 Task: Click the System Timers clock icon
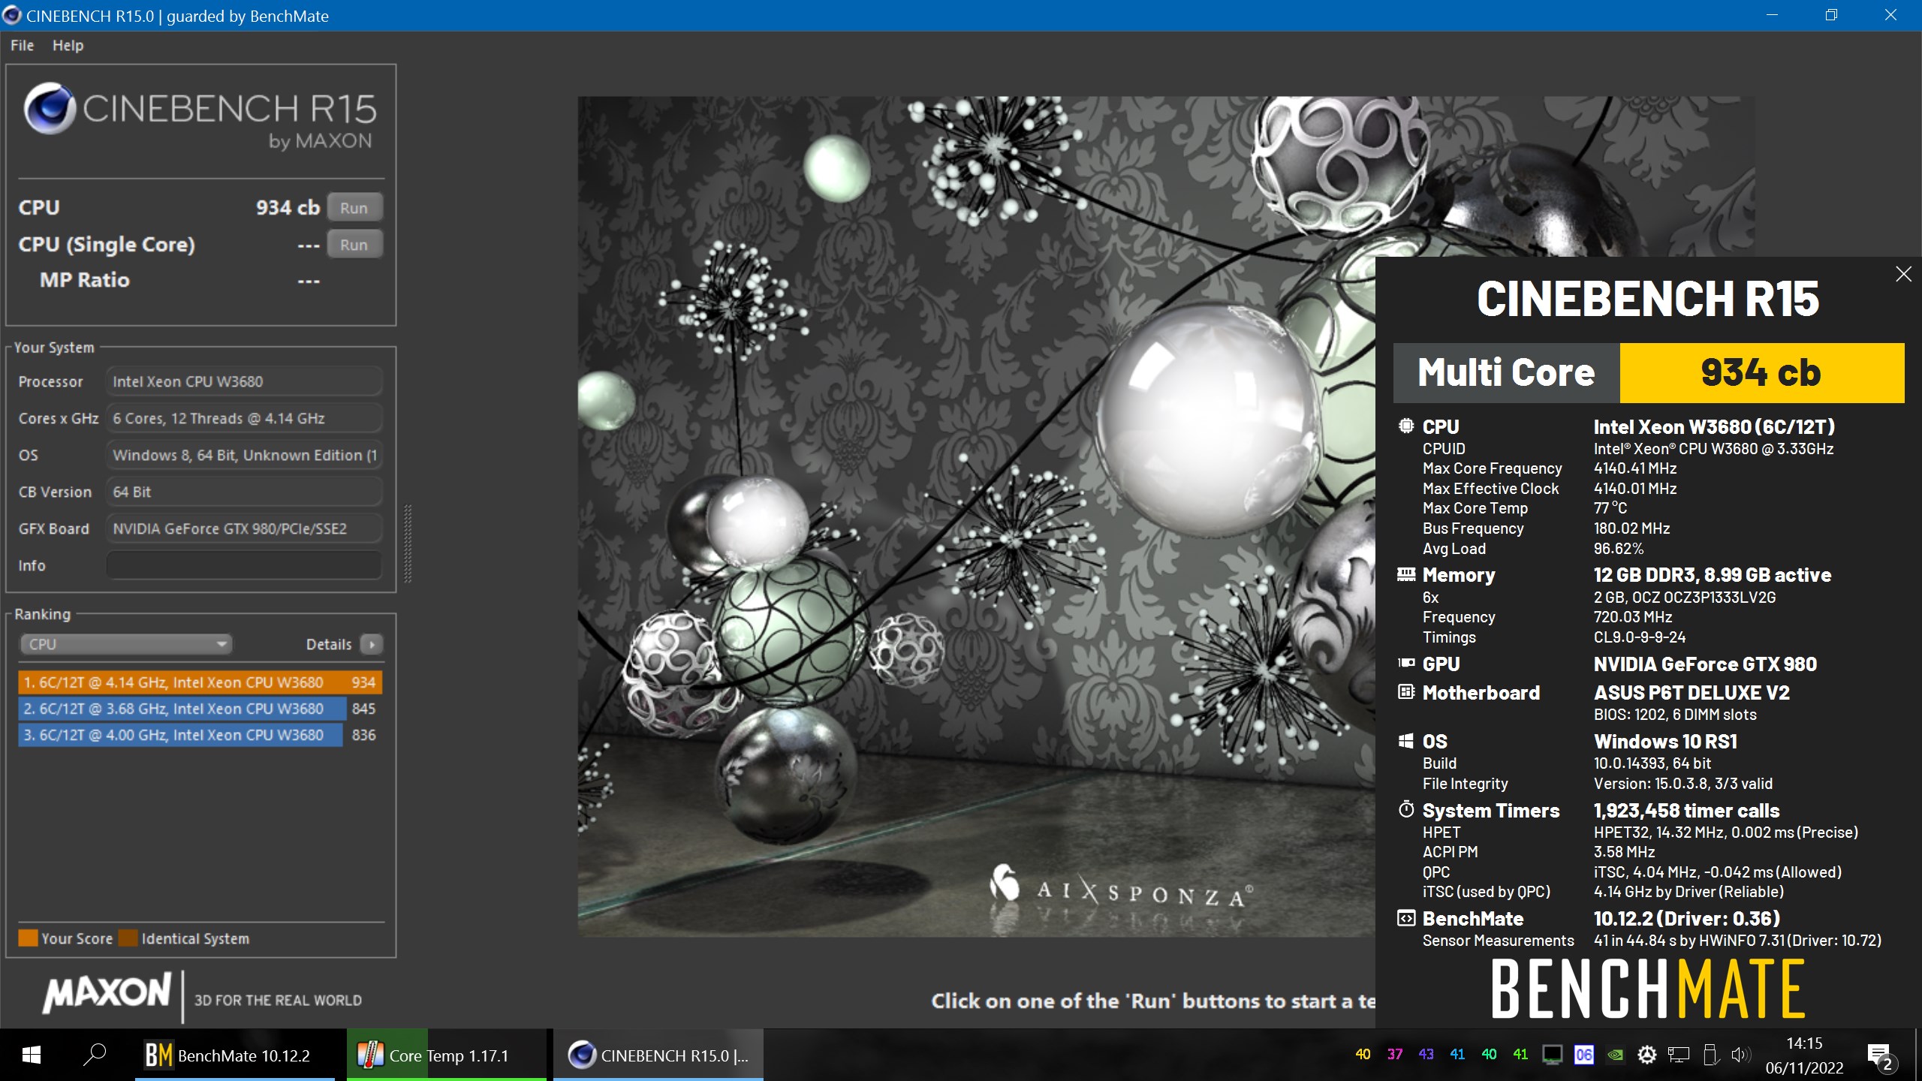[x=1406, y=809]
